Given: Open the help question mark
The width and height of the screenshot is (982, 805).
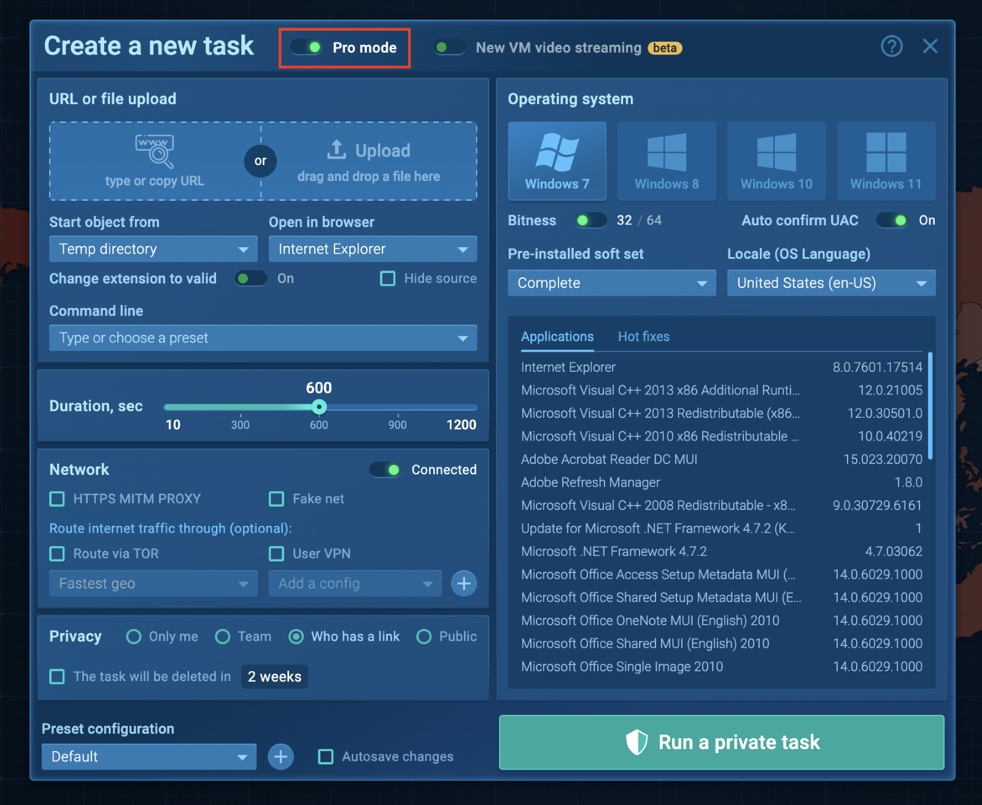Looking at the screenshot, I should 892,46.
